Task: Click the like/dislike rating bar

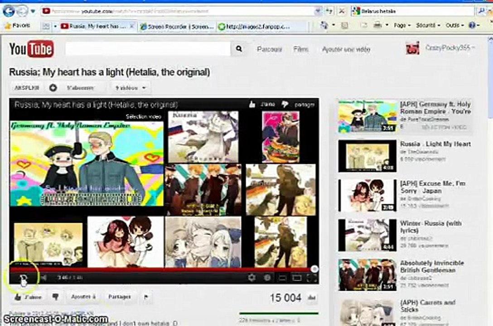Action: (x=279, y=313)
